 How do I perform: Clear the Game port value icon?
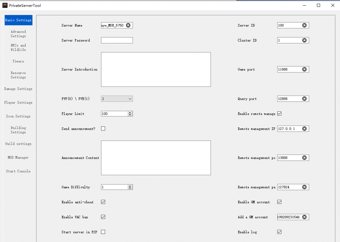[x=304, y=69]
